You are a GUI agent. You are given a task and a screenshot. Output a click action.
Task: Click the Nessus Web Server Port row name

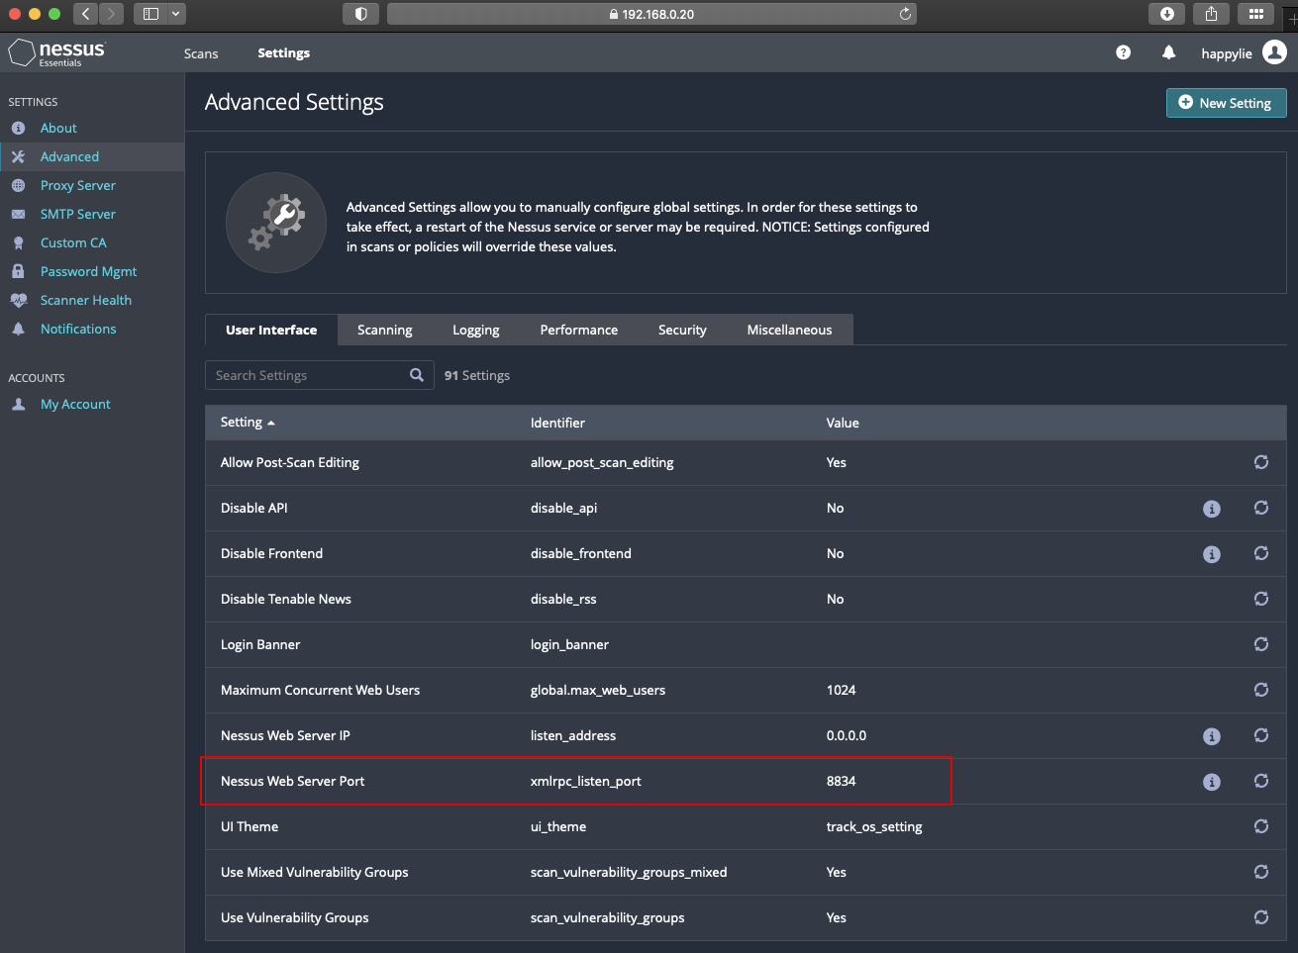tap(292, 781)
